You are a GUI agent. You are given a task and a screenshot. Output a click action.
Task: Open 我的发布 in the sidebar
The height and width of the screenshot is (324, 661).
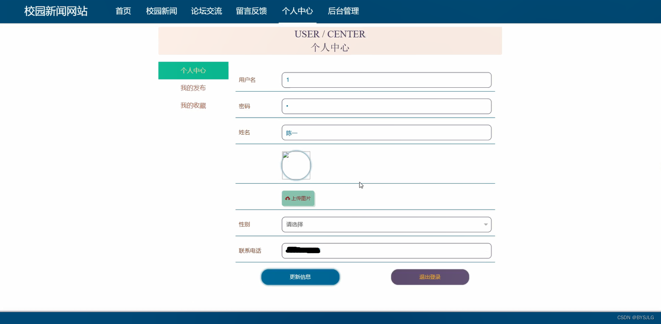[193, 88]
